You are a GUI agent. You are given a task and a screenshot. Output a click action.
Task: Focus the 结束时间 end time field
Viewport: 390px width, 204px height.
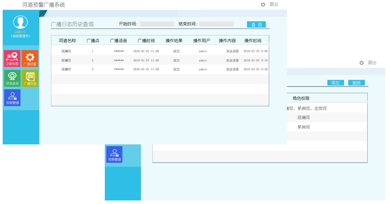click(x=216, y=24)
